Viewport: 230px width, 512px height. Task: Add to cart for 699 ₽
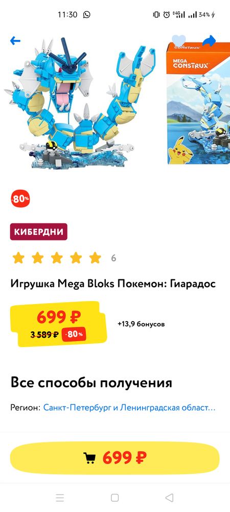click(x=115, y=458)
